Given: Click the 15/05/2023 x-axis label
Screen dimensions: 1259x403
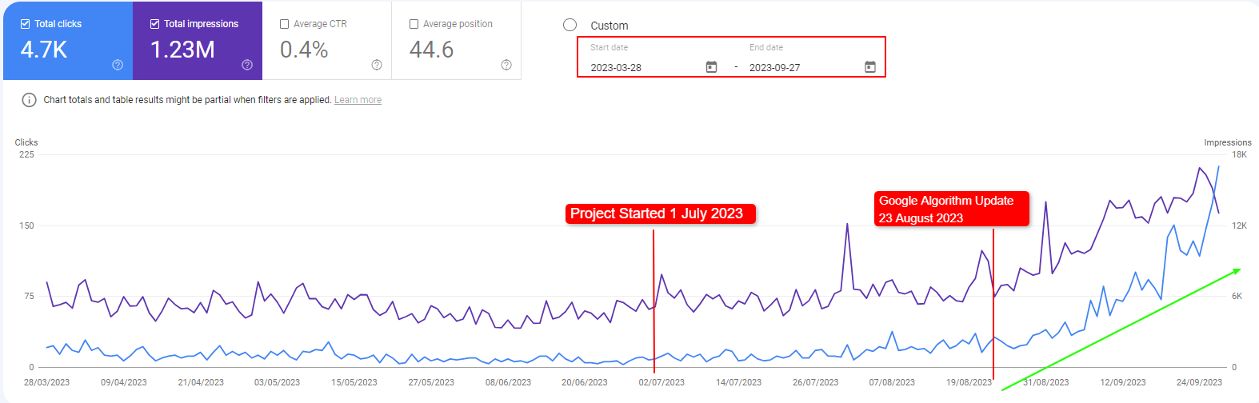Looking at the screenshot, I should pyautogui.click(x=354, y=382).
